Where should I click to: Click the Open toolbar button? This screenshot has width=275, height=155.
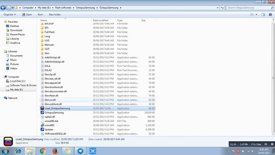point(27,15)
